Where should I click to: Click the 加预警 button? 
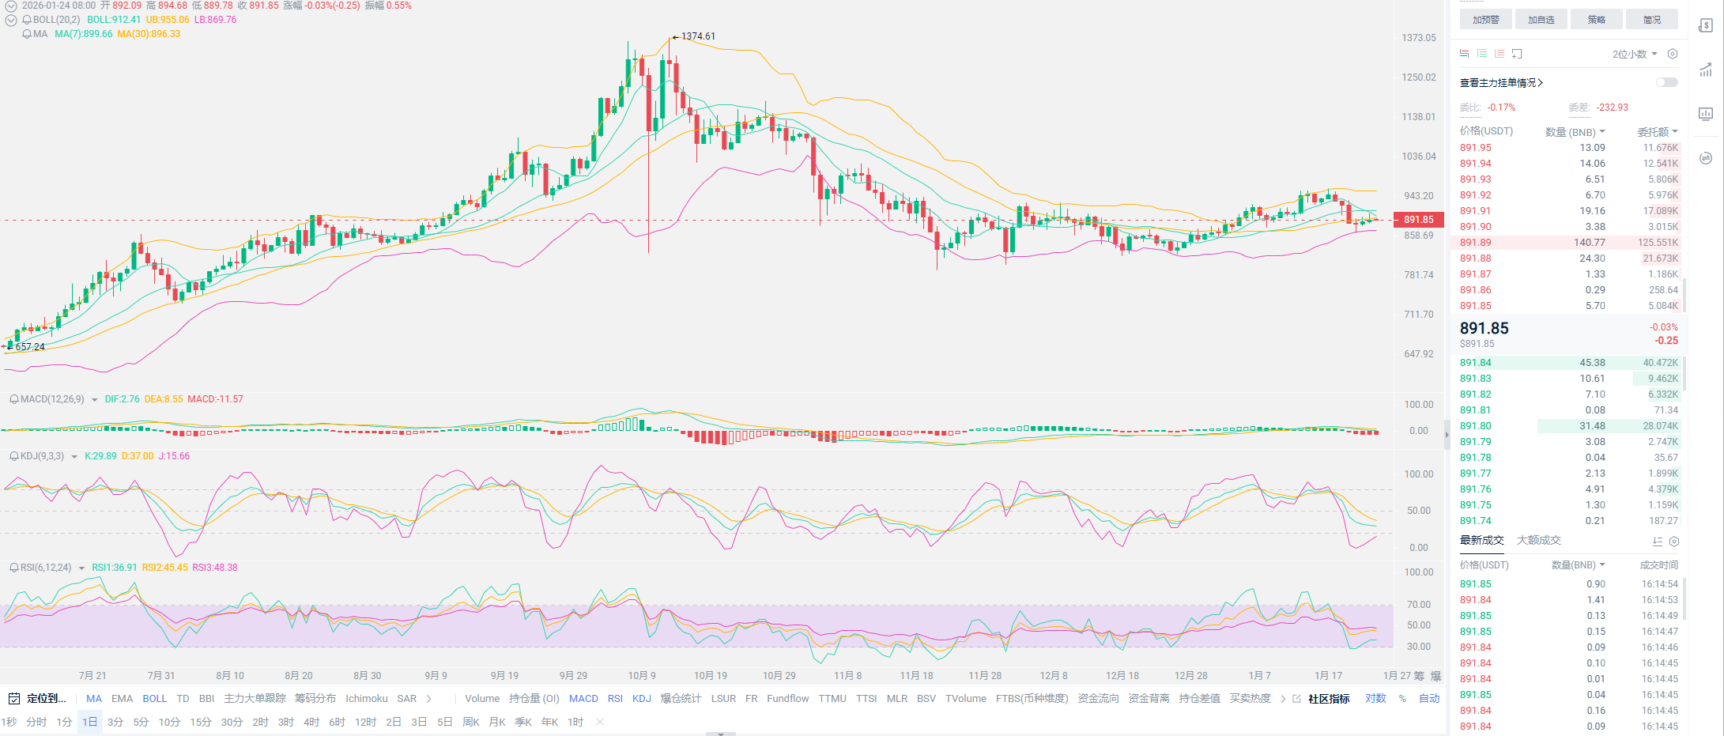pos(1485,20)
